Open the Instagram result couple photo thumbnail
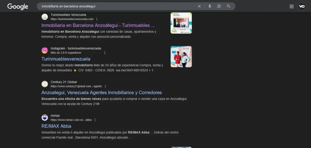This screenshot has height=148, width=311. pyautogui.click(x=181, y=57)
